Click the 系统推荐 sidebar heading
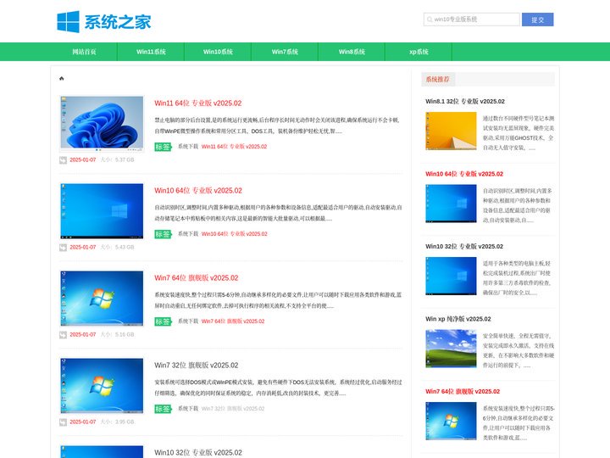 pos(438,80)
